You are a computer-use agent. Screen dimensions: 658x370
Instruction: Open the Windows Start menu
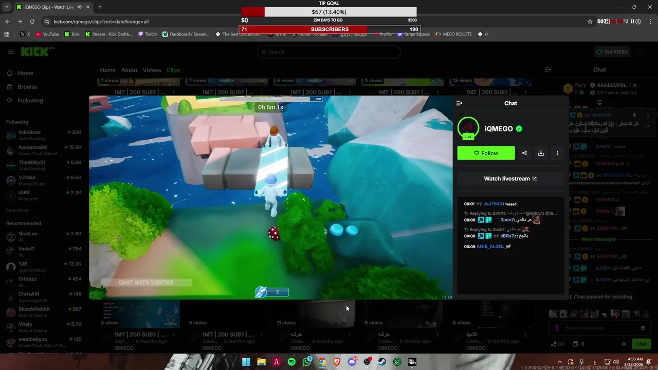[x=246, y=362]
